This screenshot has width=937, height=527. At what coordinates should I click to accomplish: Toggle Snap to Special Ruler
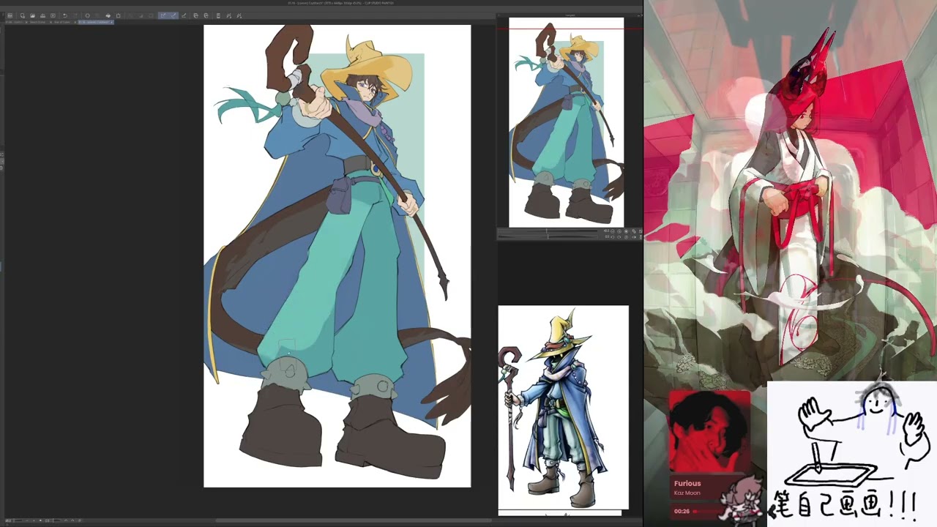coord(173,15)
